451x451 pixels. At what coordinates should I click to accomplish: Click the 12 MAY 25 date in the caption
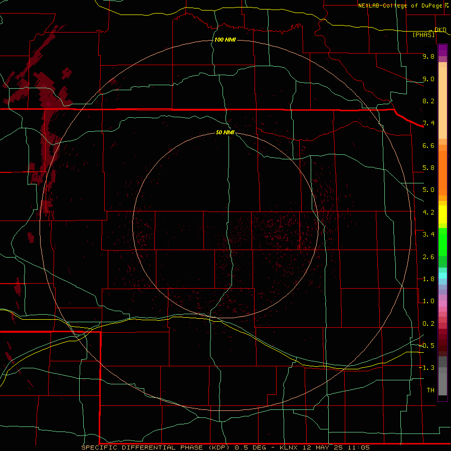click(323, 447)
